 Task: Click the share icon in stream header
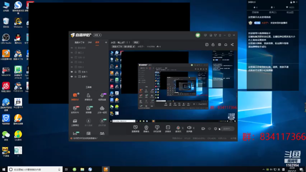click(232, 44)
